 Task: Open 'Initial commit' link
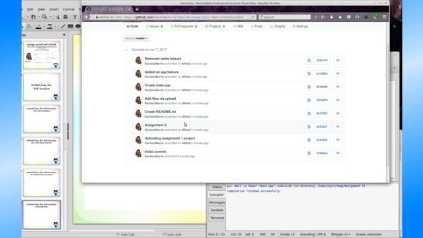[155, 151]
